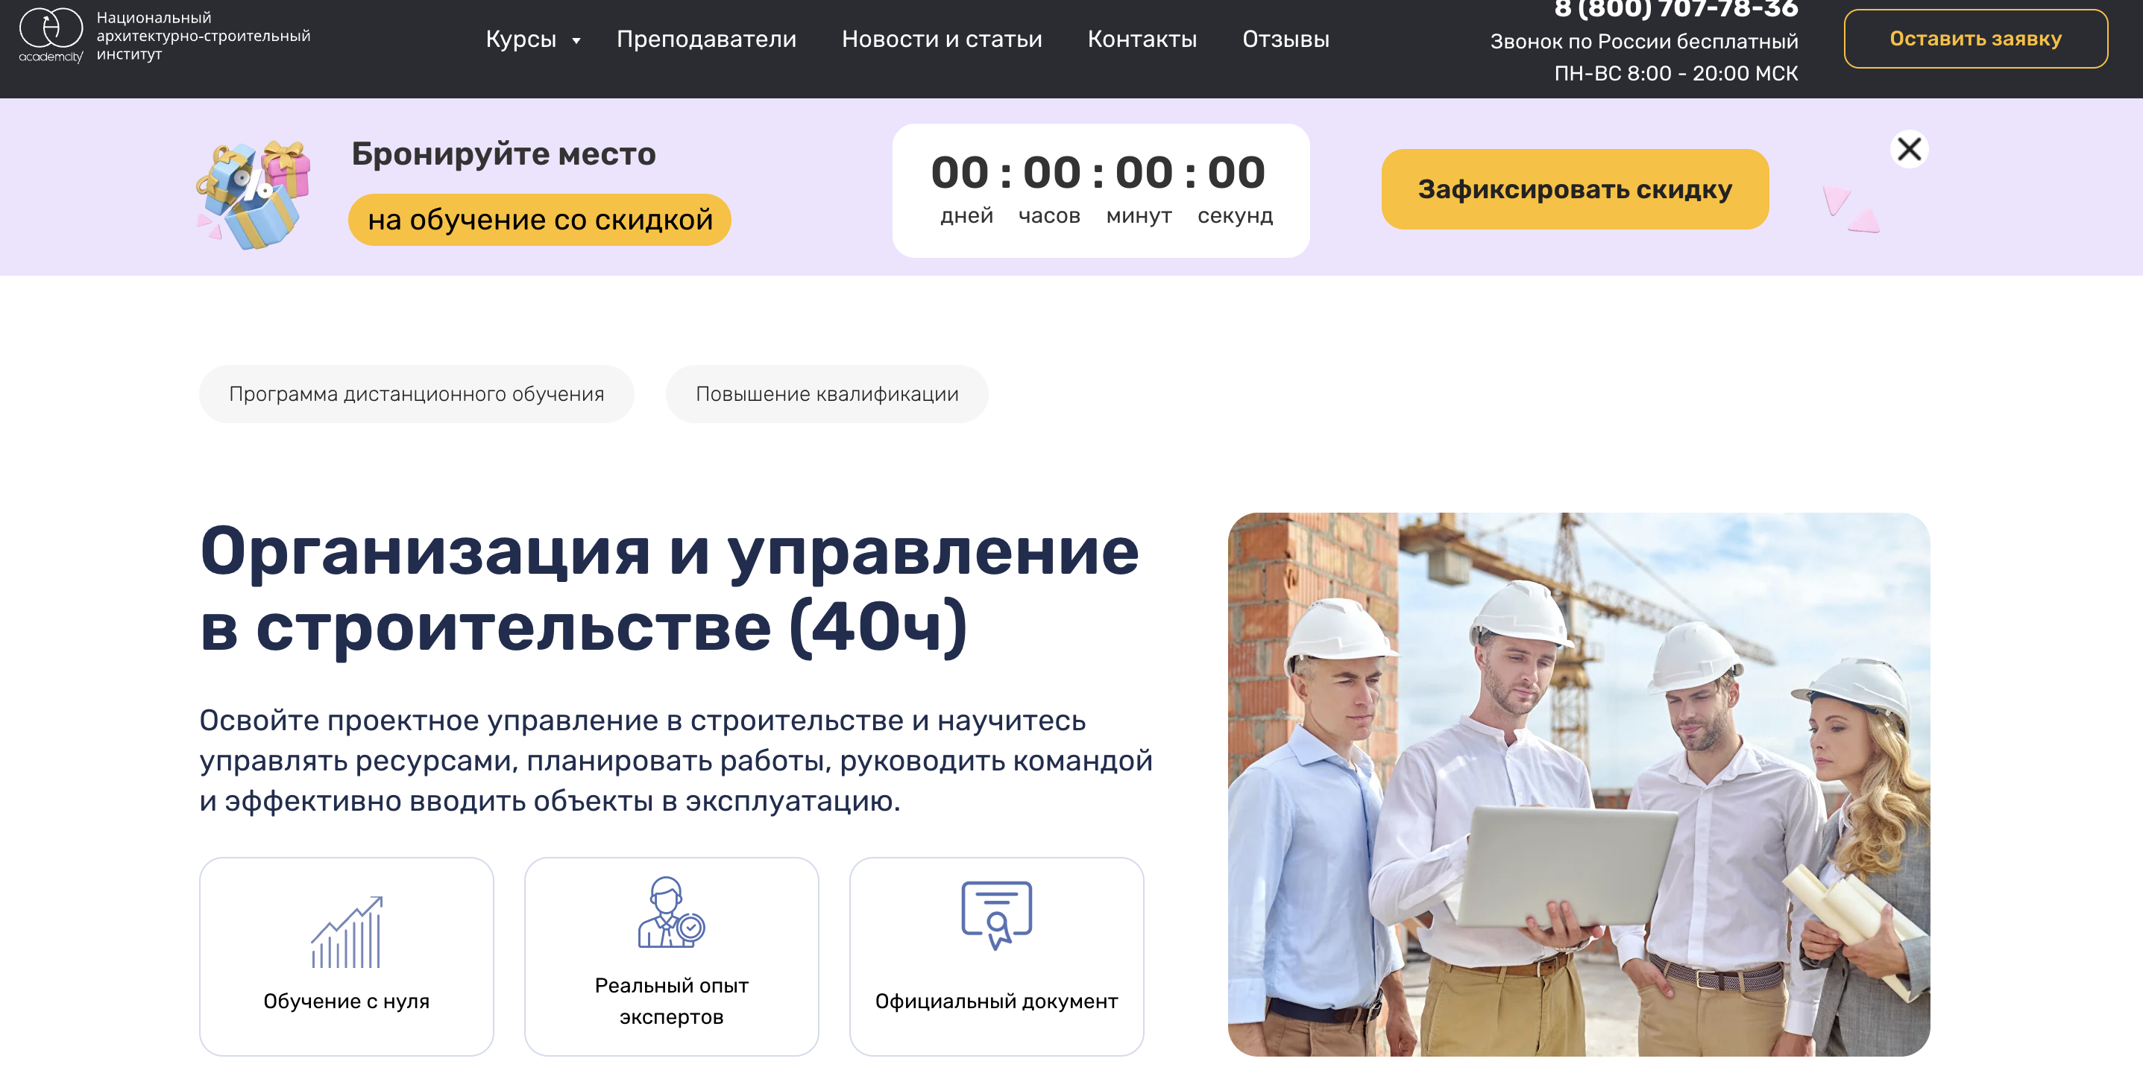Call the 8 (800) 707-78-36 phone link
The image size is (2143, 1076).
pyautogui.click(x=1675, y=10)
